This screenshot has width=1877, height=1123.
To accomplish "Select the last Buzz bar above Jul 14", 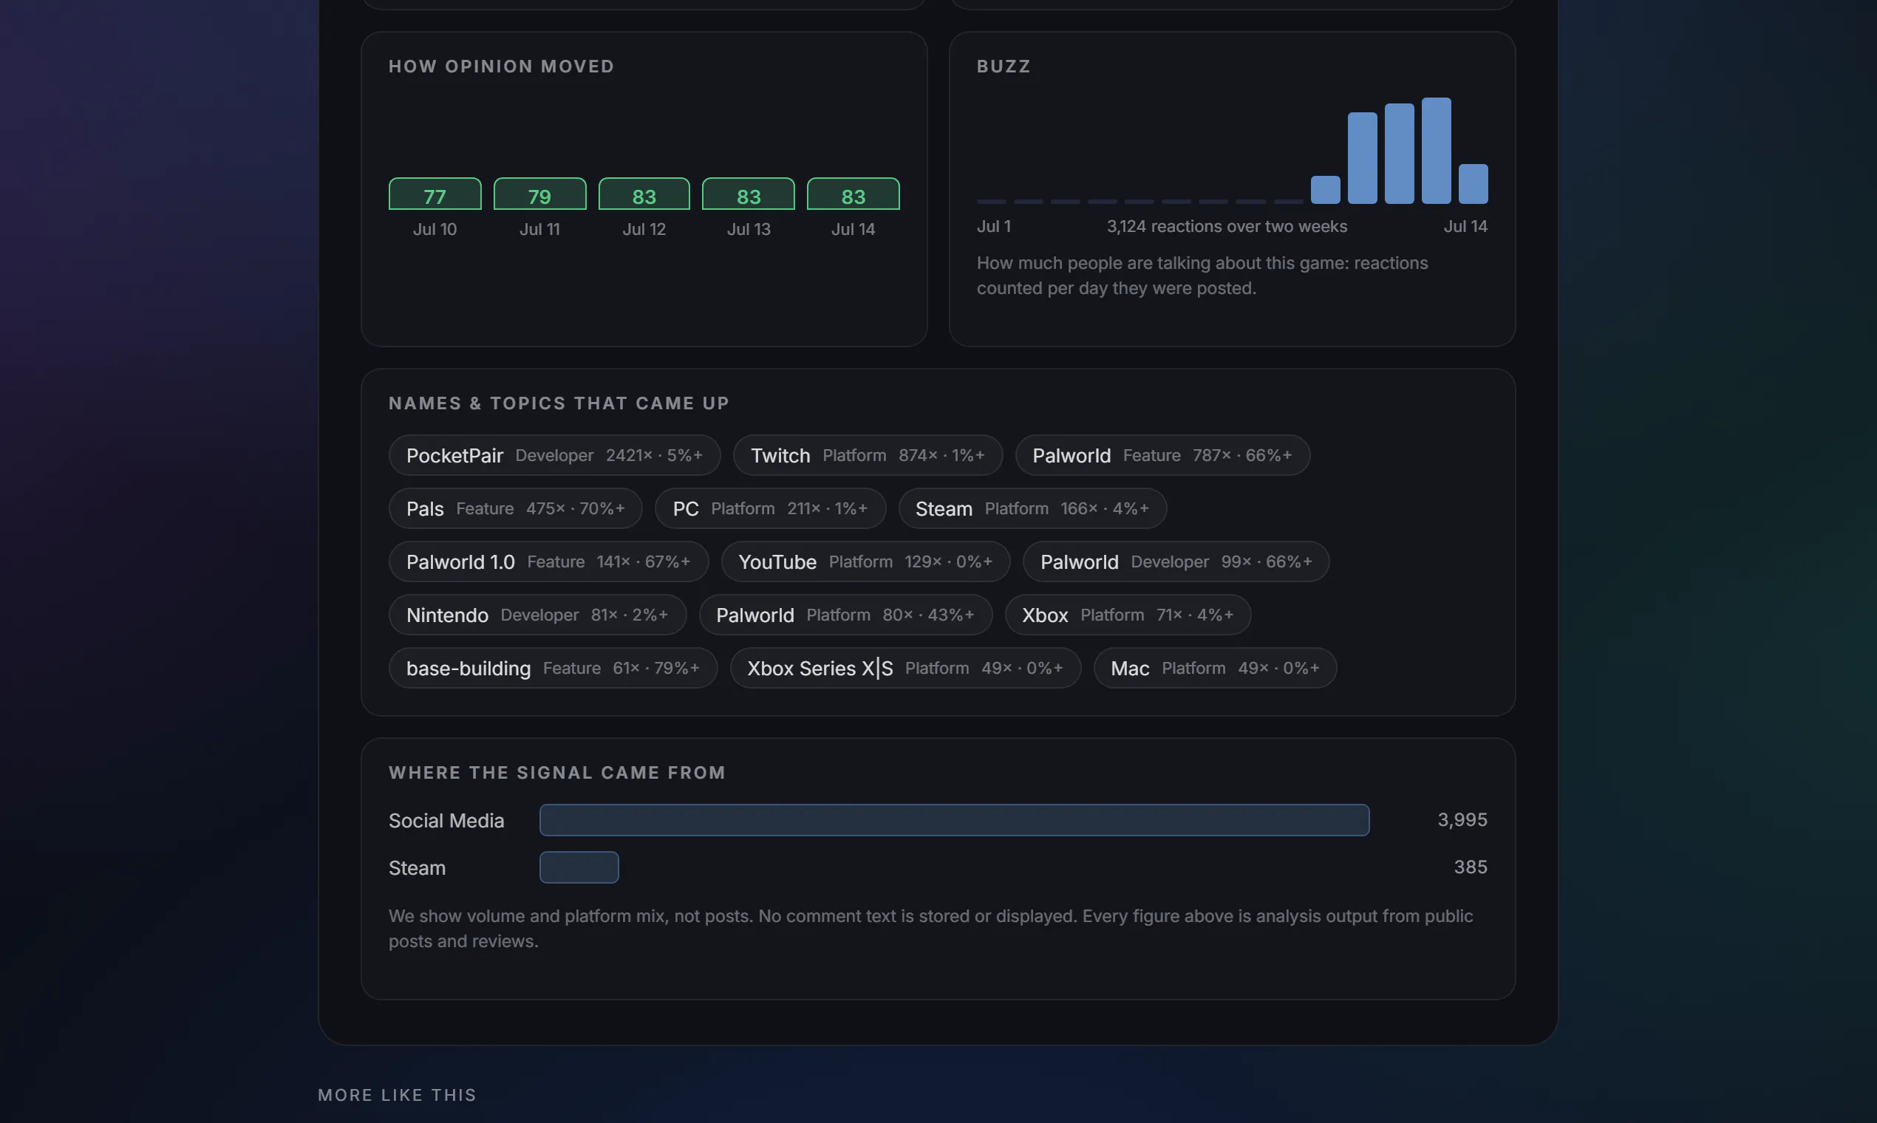I will (1473, 184).
